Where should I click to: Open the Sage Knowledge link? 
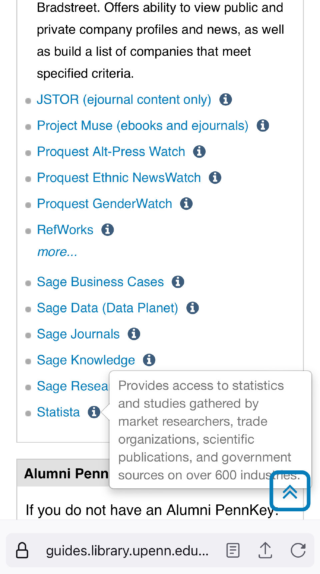tap(86, 360)
